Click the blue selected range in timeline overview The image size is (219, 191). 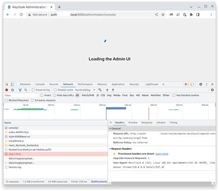(x=116, y=108)
